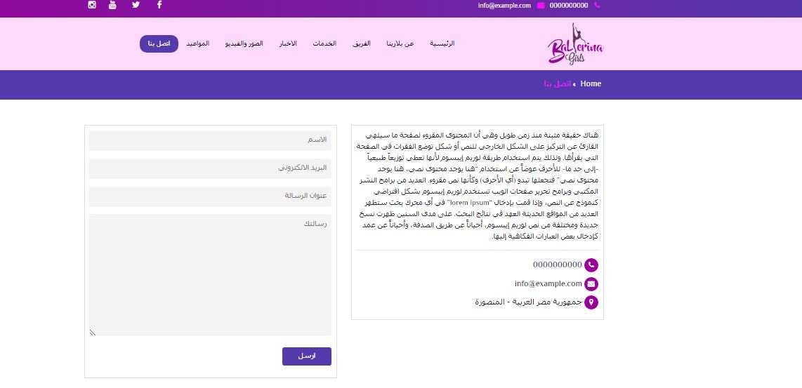This screenshot has width=802, height=388.
Task: Click the location pin icon beside address
Action: coord(591,302)
